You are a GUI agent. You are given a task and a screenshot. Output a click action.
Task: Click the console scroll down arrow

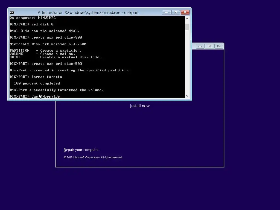(x=187, y=96)
